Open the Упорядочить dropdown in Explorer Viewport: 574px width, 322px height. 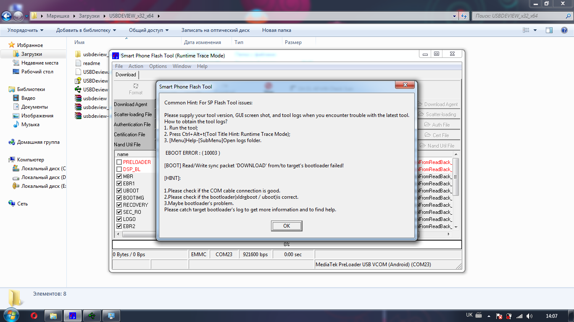point(25,30)
